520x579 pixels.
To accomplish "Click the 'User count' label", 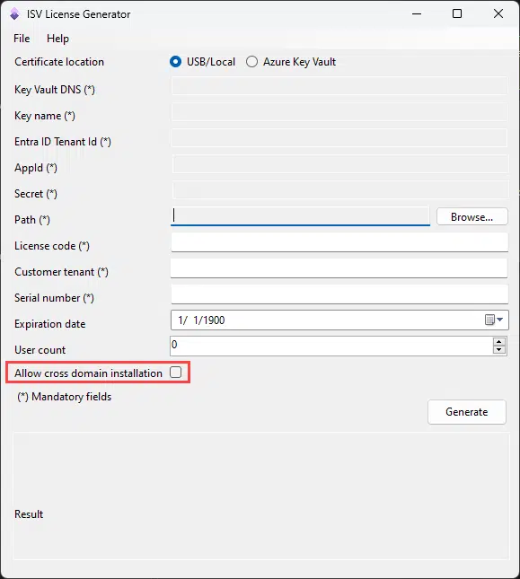I will coord(40,350).
